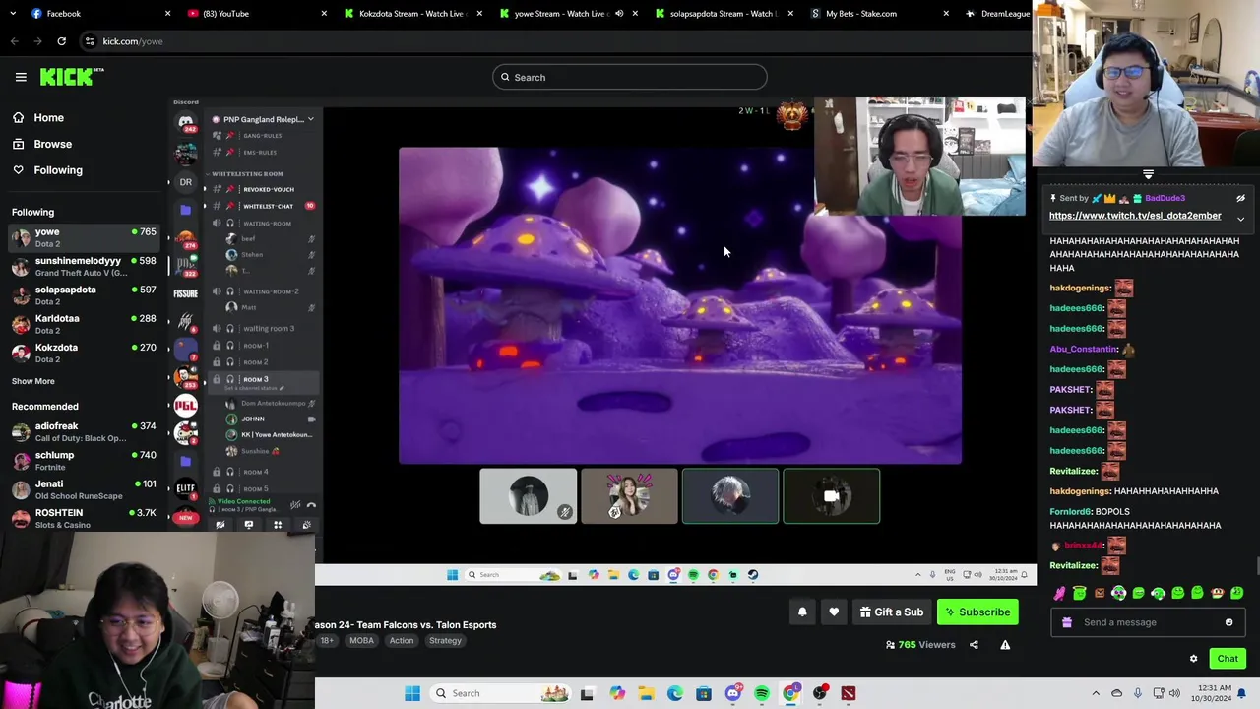
Task: Open Windows Start menu on taskbar
Action: pos(412,693)
